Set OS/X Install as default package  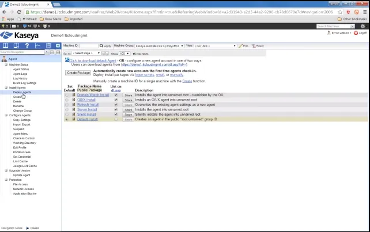67,100
